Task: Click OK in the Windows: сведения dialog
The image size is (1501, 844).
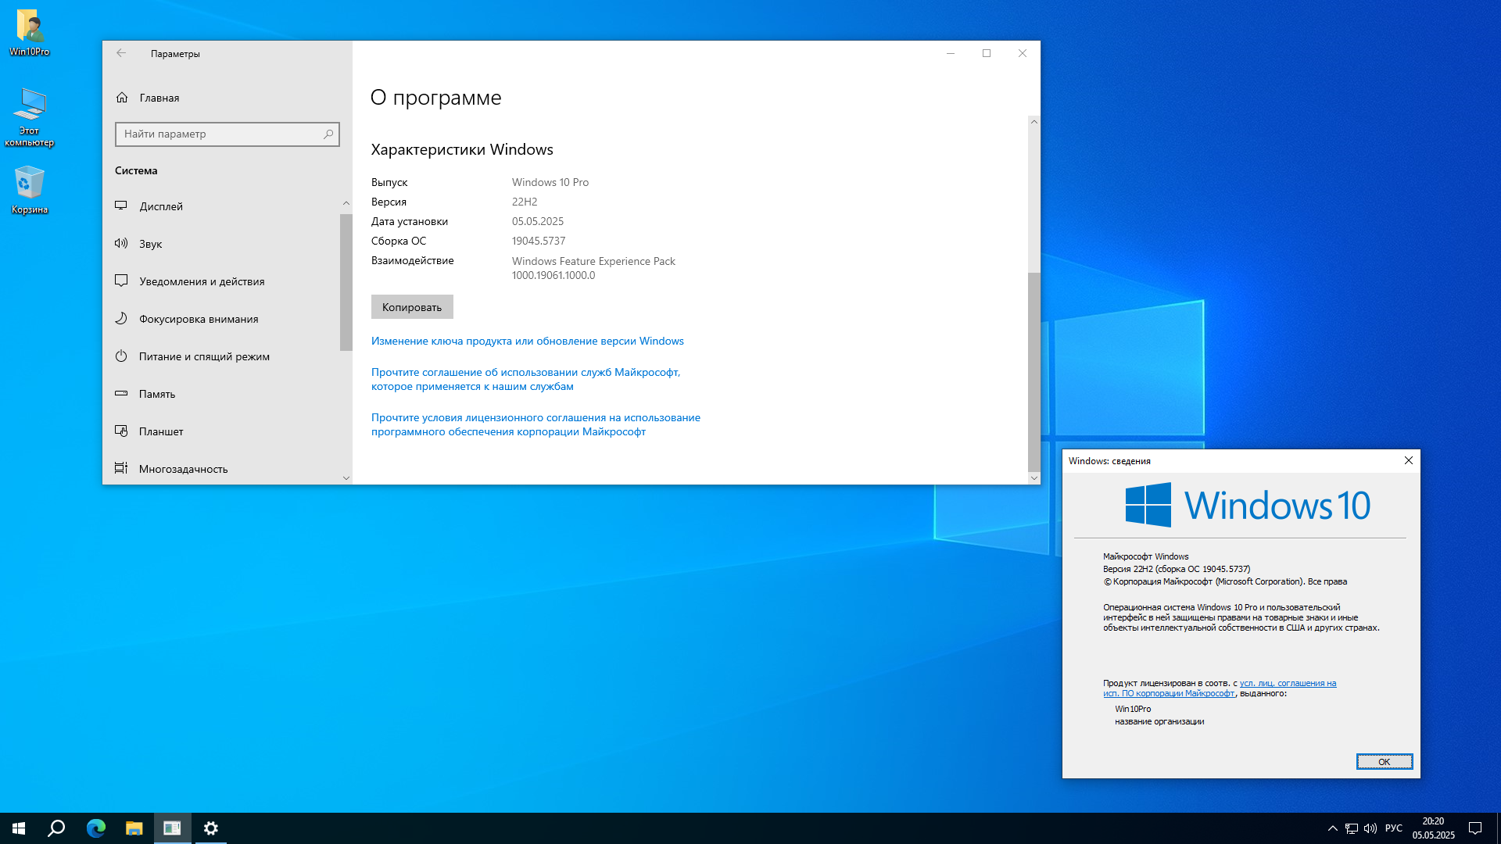Action: (x=1384, y=761)
